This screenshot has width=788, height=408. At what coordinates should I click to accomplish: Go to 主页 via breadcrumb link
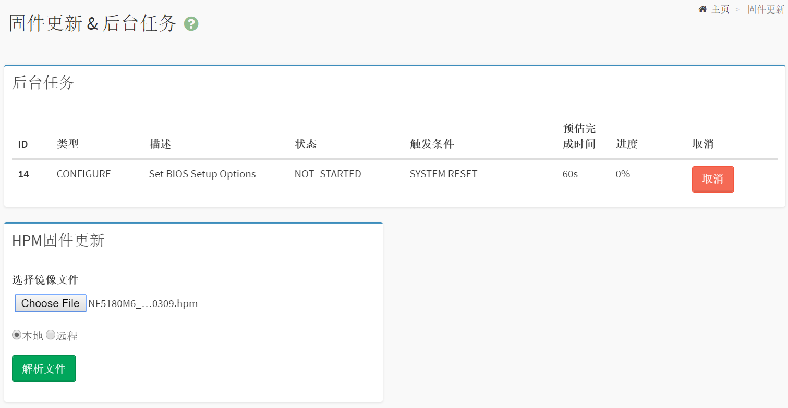(720, 9)
